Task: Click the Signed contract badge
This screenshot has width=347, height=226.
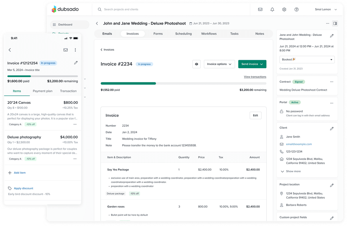Action: pyautogui.click(x=299, y=82)
